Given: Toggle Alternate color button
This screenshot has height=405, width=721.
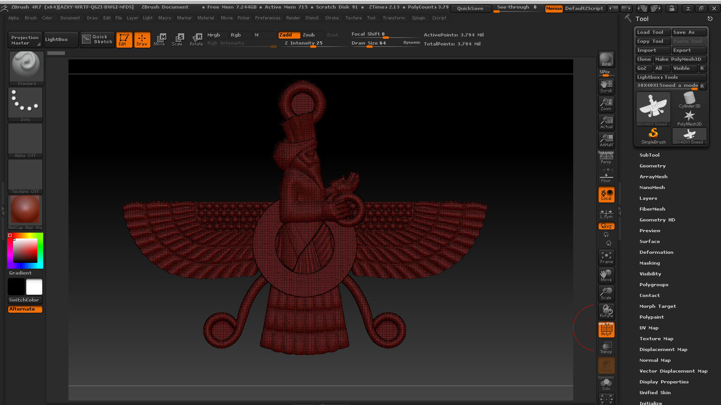Looking at the screenshot, I should (x=25, y=309).
